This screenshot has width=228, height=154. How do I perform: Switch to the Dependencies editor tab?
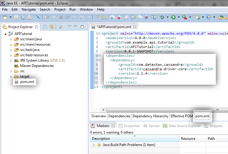[119, 116]
